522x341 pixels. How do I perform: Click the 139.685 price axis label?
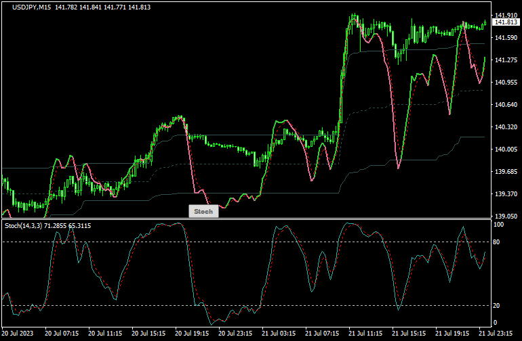point(506,171)
